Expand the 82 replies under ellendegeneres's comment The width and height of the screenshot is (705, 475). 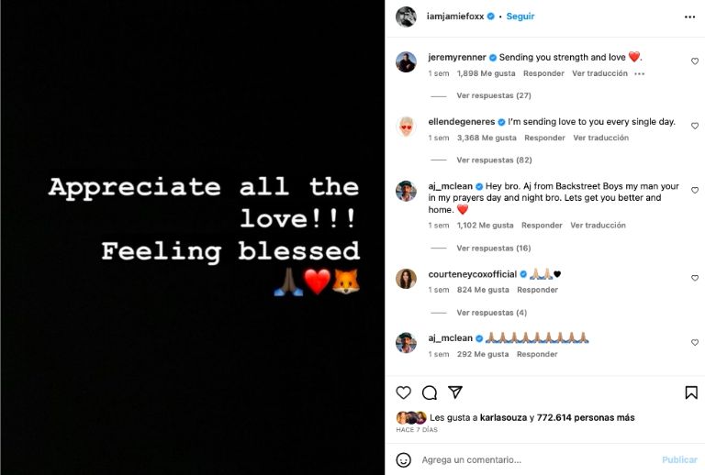(493, 160)
